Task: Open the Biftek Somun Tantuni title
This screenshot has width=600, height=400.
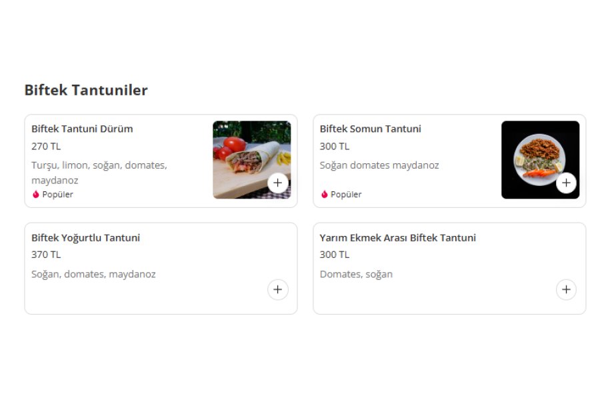Action: [371, 129]
